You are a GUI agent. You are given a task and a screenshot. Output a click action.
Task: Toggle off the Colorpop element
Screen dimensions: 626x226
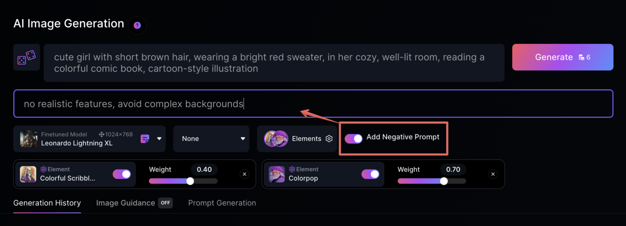point(370,174)
